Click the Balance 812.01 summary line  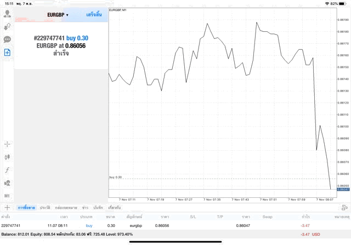(x=67, y=234)
